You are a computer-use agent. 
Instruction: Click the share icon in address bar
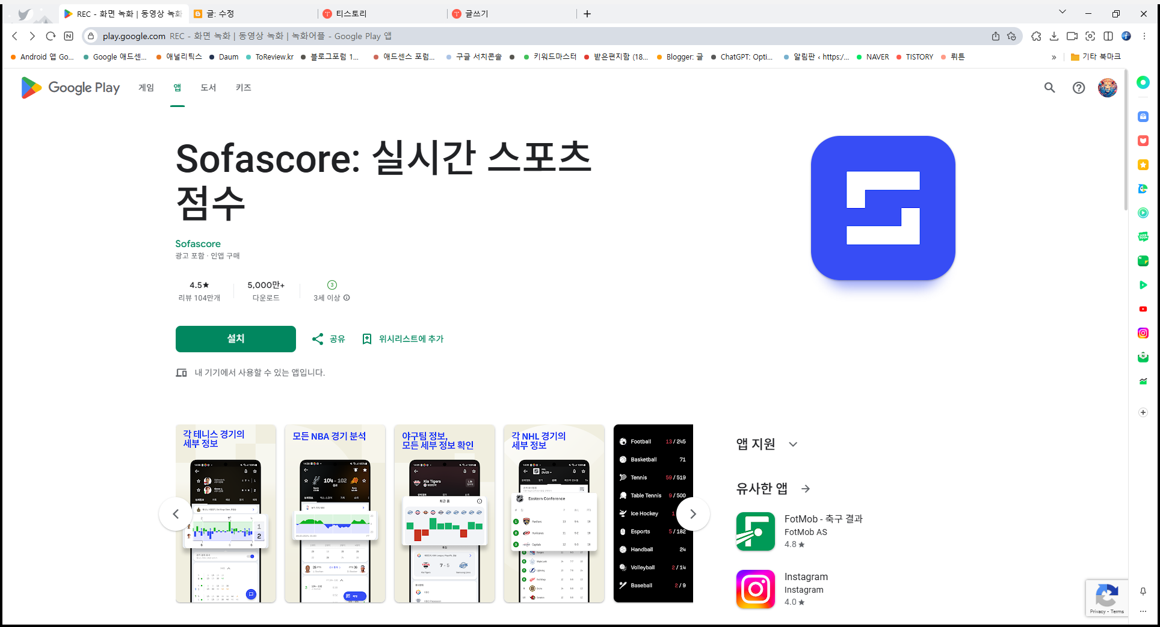point(996,36)
